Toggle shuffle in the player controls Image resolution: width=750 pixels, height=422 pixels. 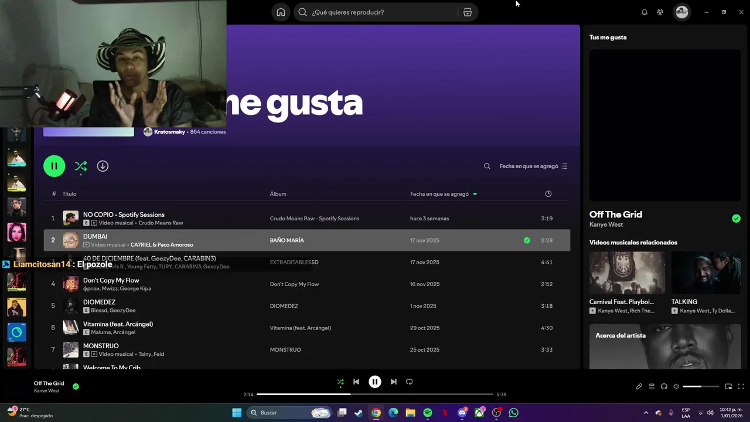click(340, 382)
